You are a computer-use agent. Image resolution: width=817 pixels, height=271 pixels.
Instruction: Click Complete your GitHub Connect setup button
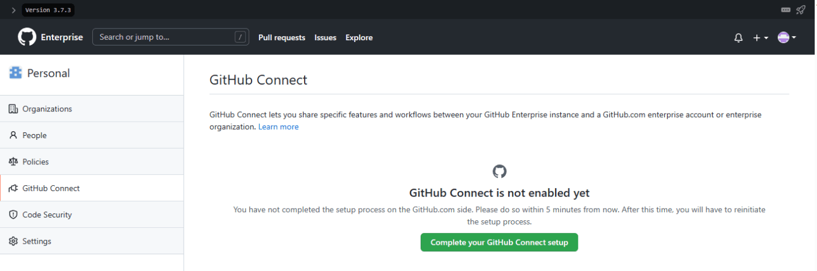click(x=499, y=242)
